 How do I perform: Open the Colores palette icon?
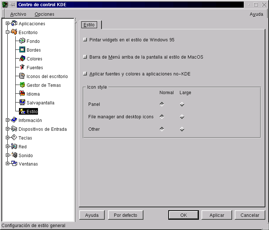click(22, 59)
